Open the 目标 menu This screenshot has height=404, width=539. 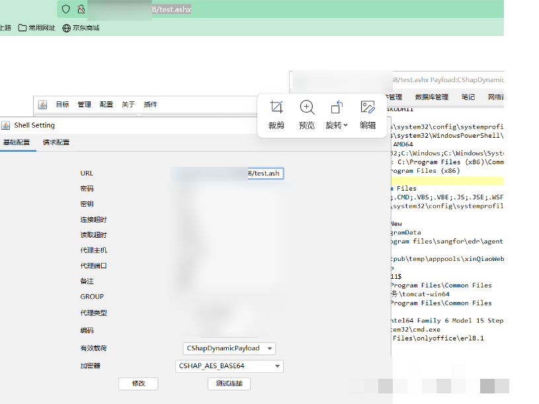[63, 104]
